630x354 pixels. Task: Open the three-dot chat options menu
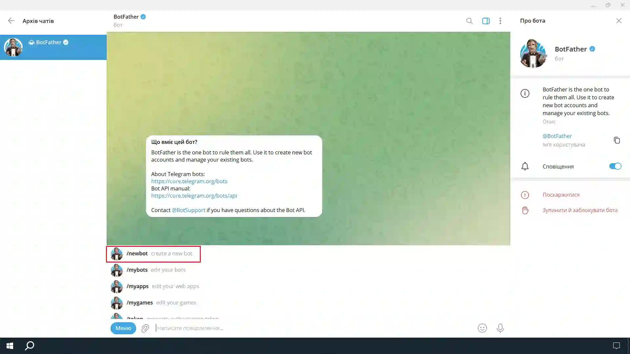500,21
